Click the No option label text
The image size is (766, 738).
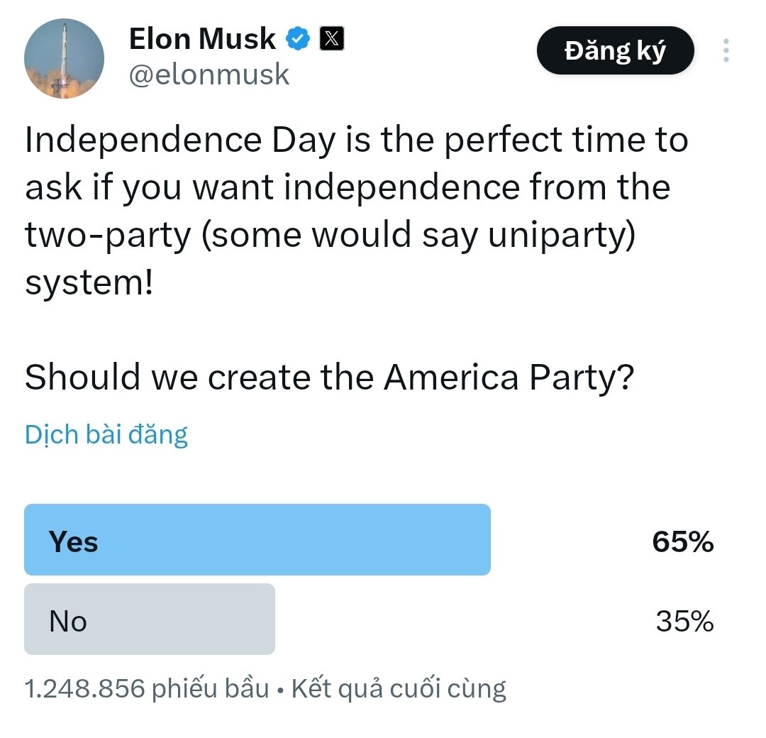(x=68, y=621)
